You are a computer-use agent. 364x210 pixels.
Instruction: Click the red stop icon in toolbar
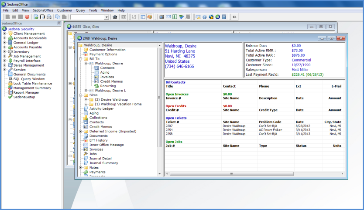tap(27, 17)
